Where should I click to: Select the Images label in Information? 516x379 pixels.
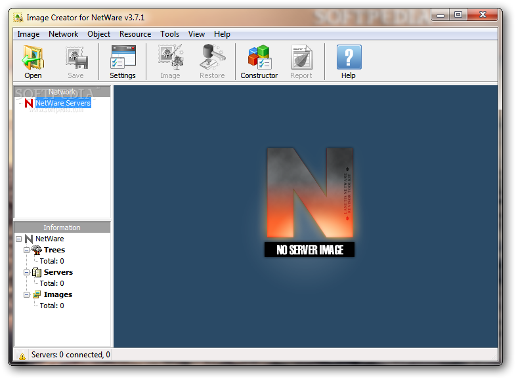[58, 295]
